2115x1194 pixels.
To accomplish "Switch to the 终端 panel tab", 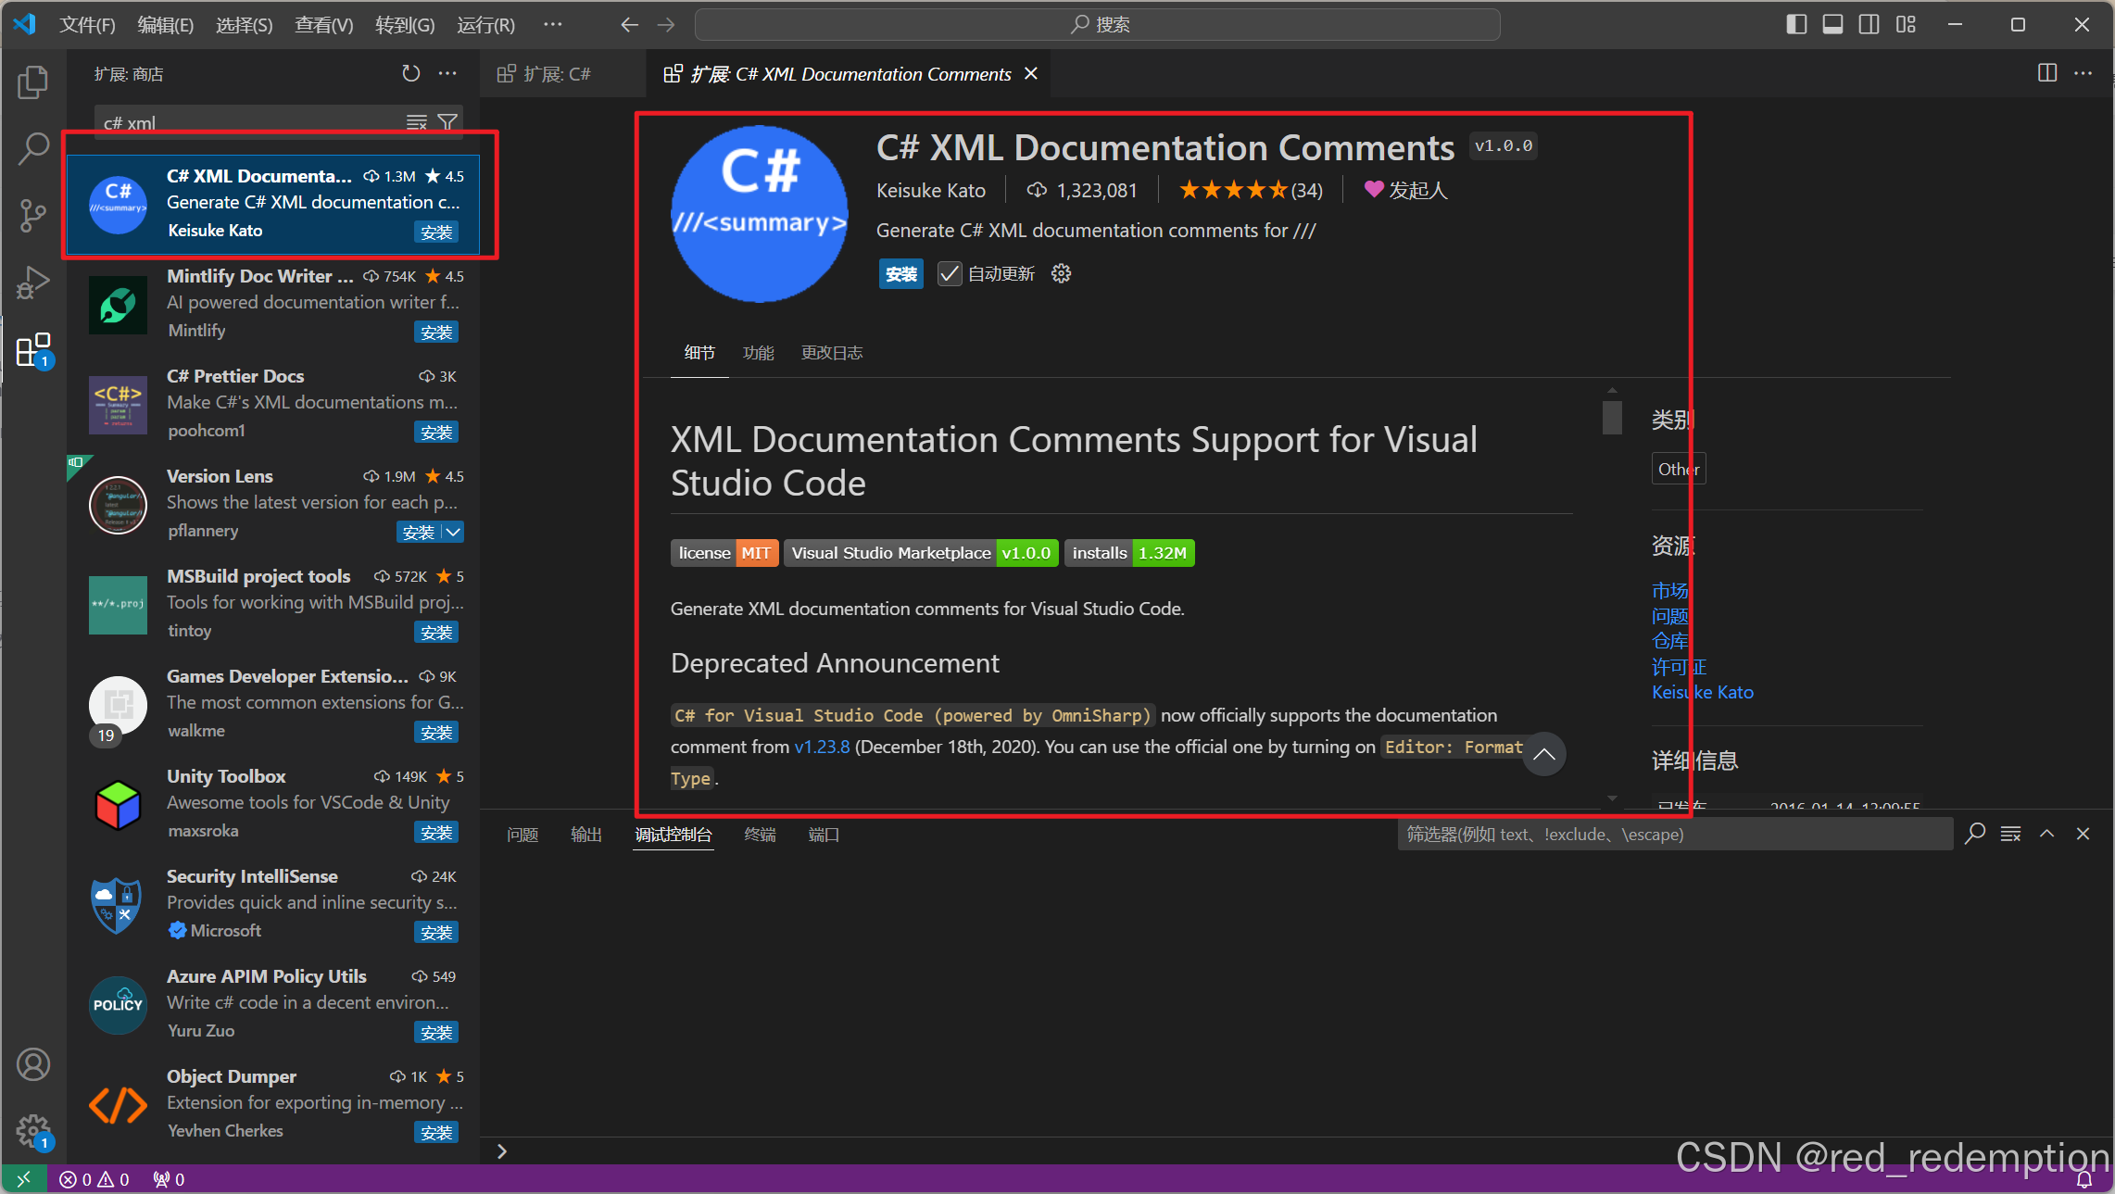I will pos(761,835).
